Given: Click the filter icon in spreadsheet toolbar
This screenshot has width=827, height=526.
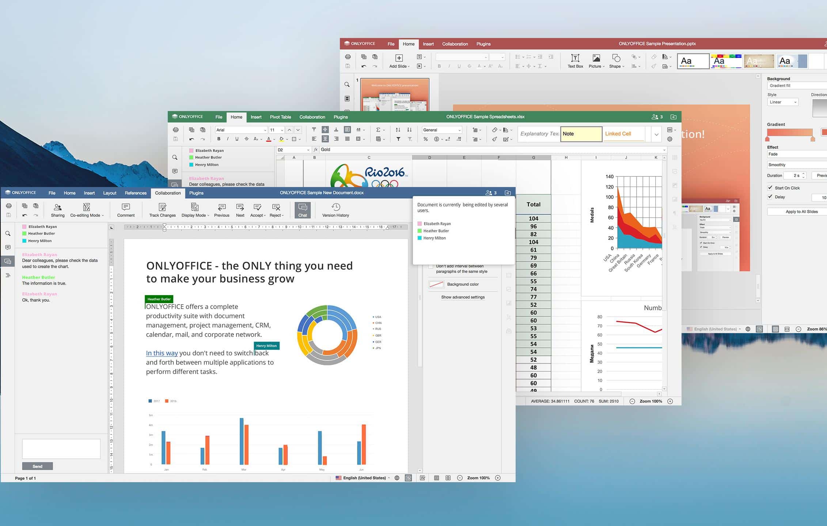Looking at the screenshot, I should tap(398, 139).
